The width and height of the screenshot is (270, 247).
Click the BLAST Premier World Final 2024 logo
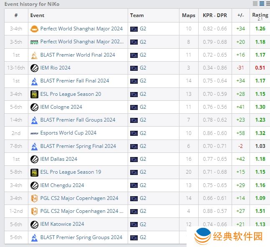[x=34, y=55]
